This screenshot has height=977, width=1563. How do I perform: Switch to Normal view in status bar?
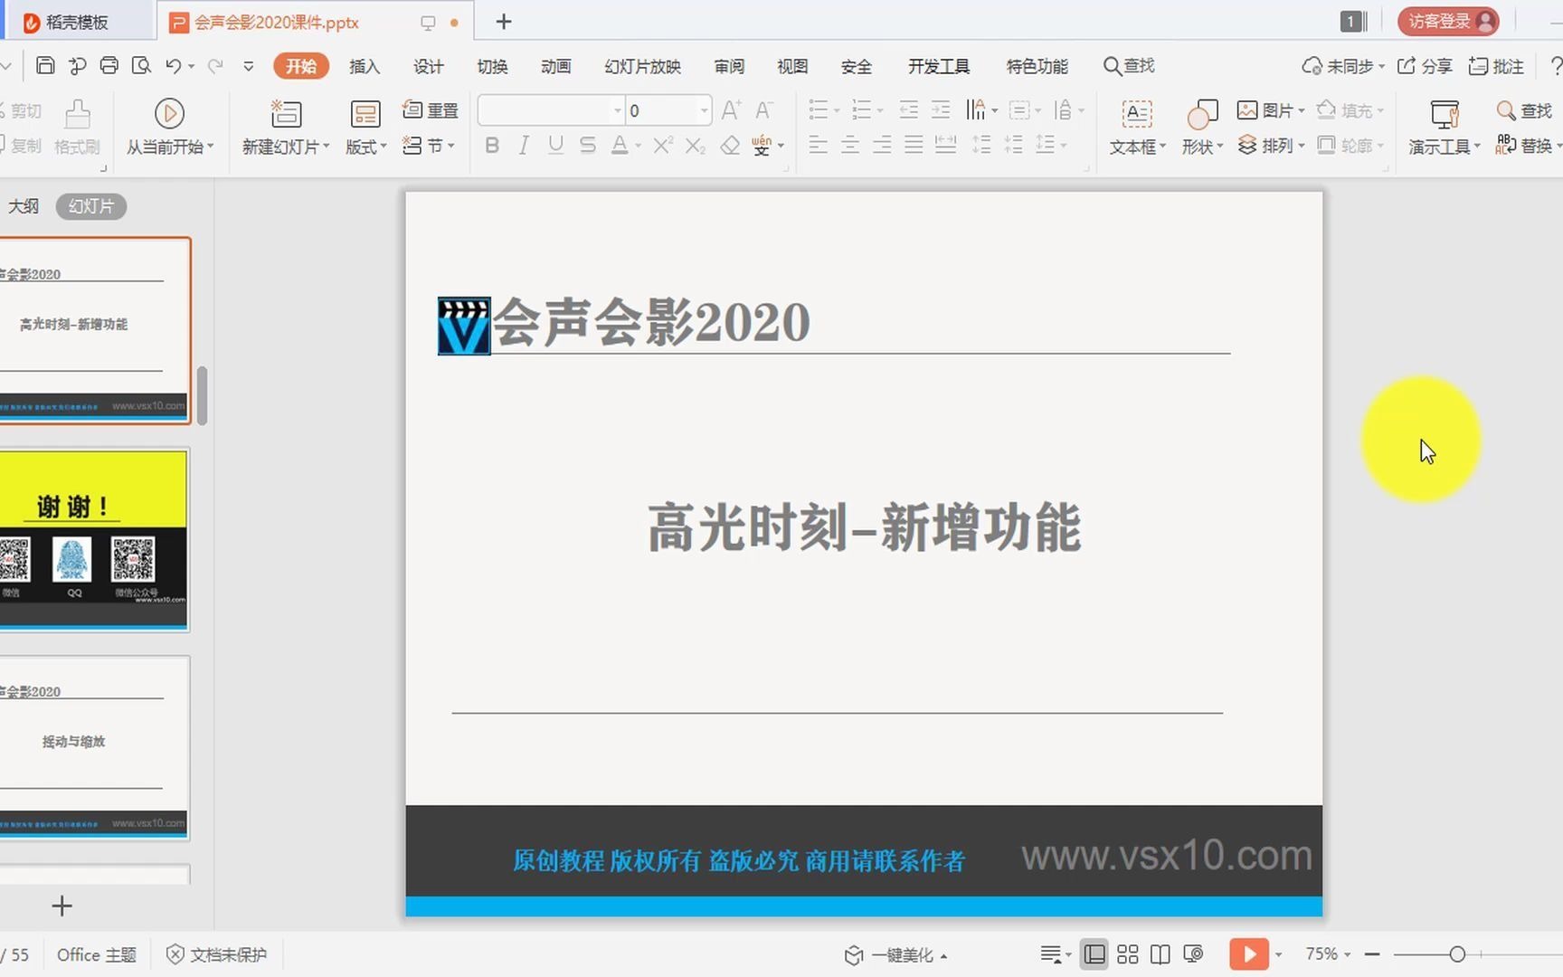pos(1094,954)
